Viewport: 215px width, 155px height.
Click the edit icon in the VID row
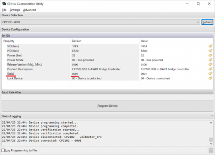tap(210, 46)
